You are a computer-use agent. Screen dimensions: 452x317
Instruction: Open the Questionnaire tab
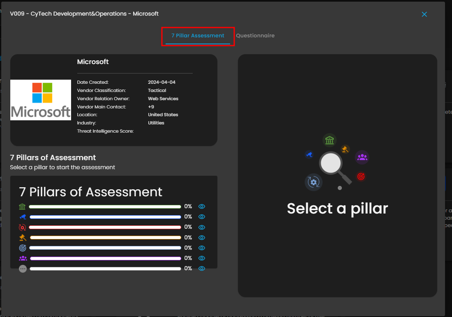click(x=255, y=36)
